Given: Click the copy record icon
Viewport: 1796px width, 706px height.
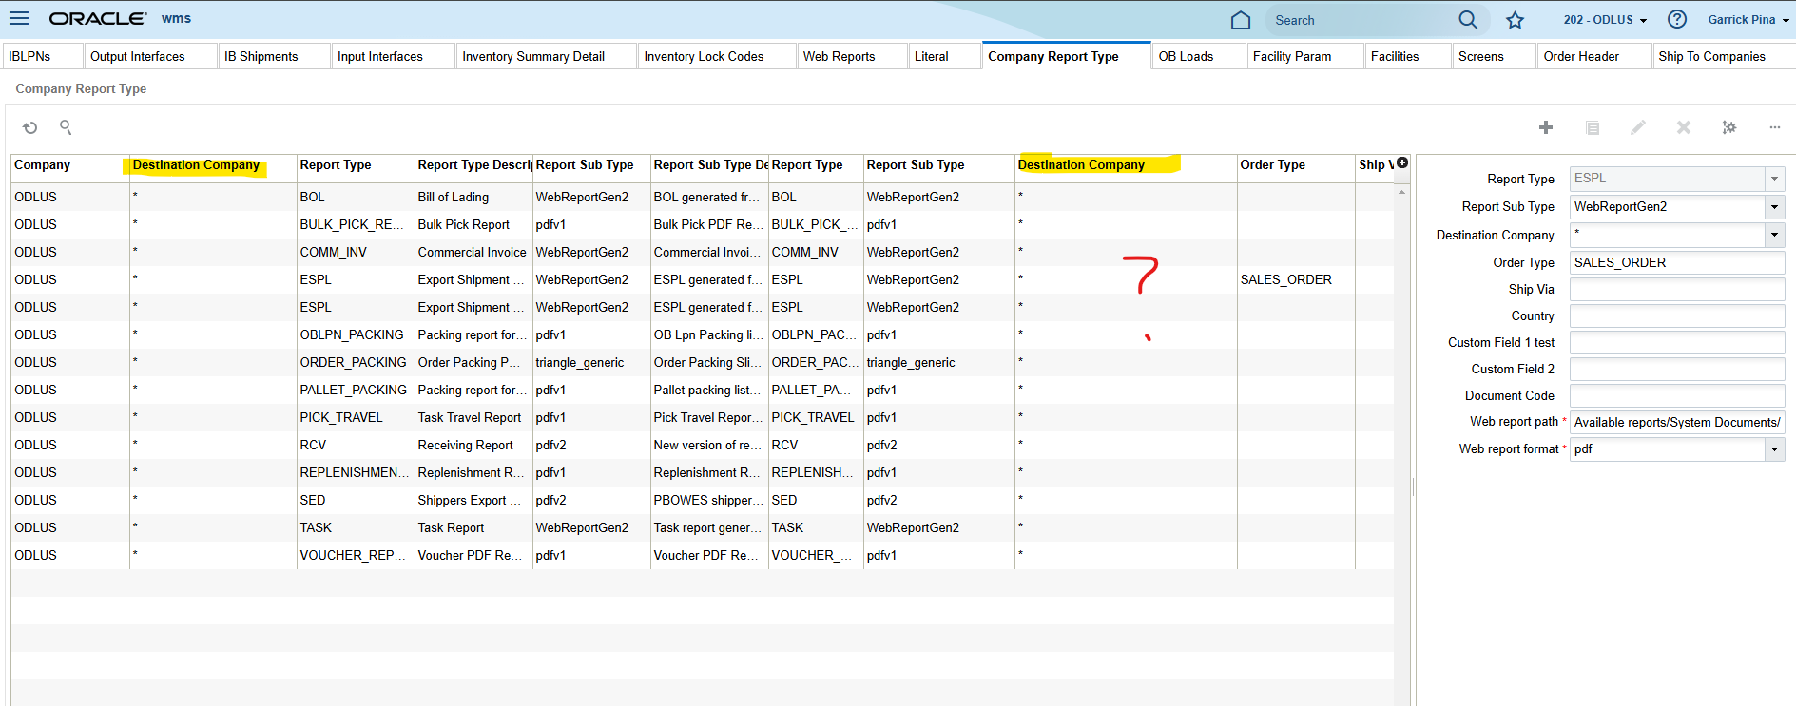Looking at the screenshot, I should (x=1593, y=127).
